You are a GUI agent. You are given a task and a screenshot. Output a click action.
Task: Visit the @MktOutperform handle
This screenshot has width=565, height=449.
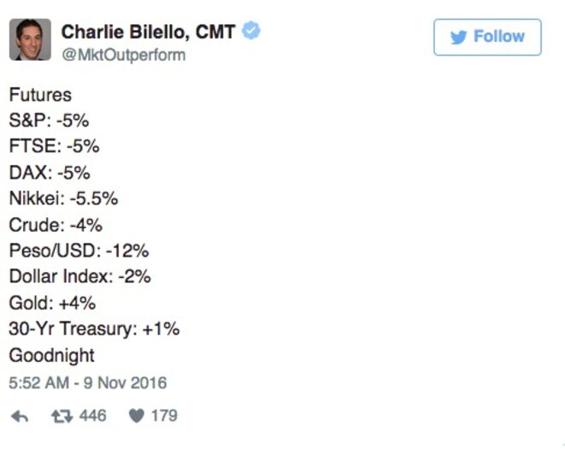coord(124,56)
